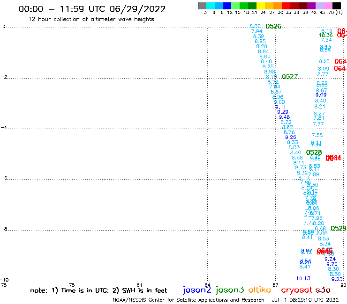Click the jason3 satellite legend label
This screenshot has width=347, height=304.
tap(230, 290)
